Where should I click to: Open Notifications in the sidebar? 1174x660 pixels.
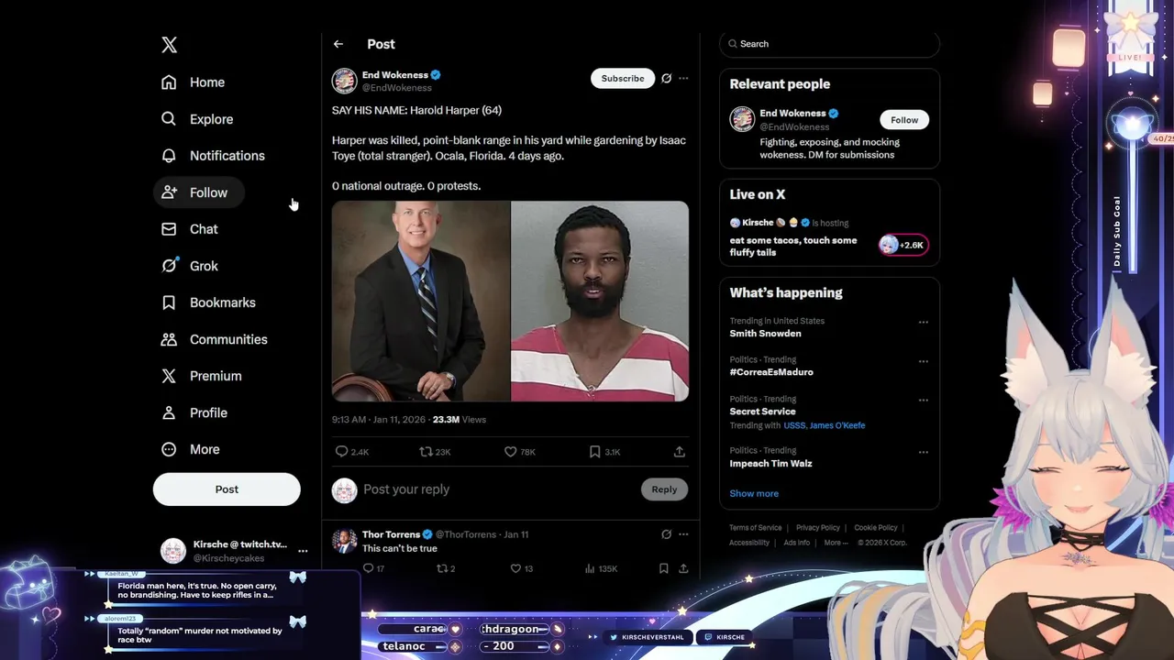(x=213, y=156)
